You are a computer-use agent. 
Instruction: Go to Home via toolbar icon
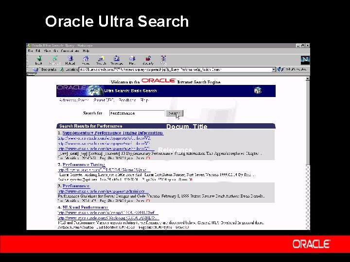click(86, 59)
